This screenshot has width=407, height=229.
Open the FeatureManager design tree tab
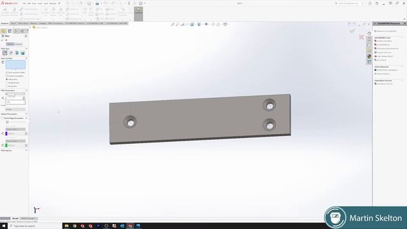pos(4,31)
